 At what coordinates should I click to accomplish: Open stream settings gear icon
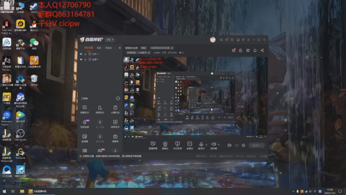pyautogui.click(x=243, y=145)
